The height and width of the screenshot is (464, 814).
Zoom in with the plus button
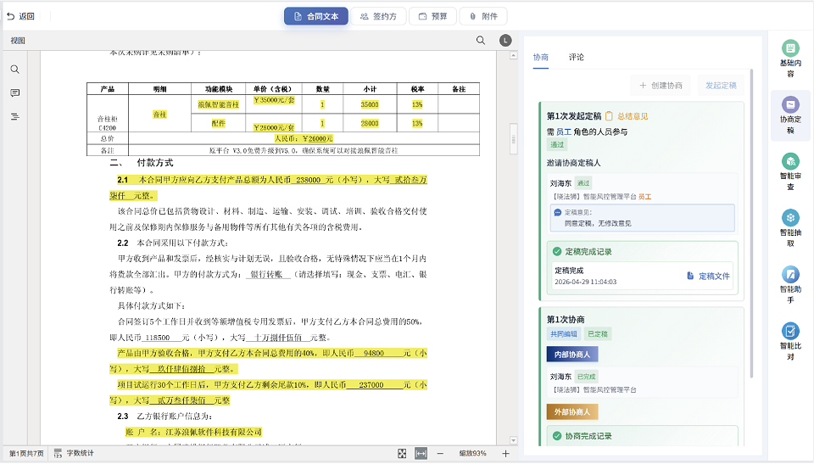[x=505, y=454]
